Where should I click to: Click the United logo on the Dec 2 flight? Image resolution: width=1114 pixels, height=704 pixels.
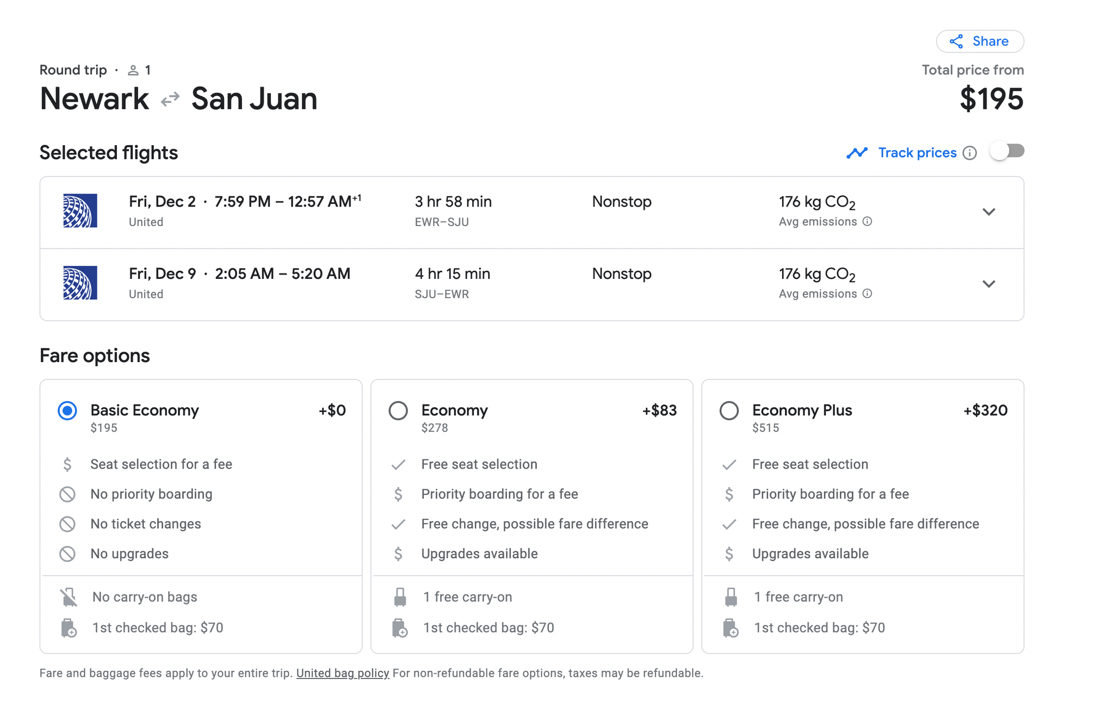[x=79, y=211]
